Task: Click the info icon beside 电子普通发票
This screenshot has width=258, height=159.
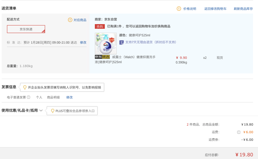Action: pyautogui.click(x=29, y=97)
